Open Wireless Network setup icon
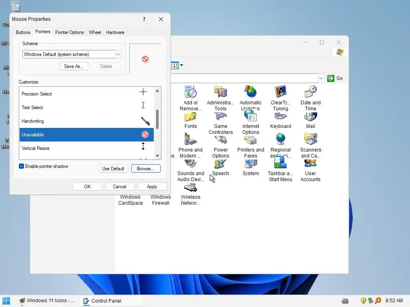Viewport: 410px width, 307px height. [191, 187]
